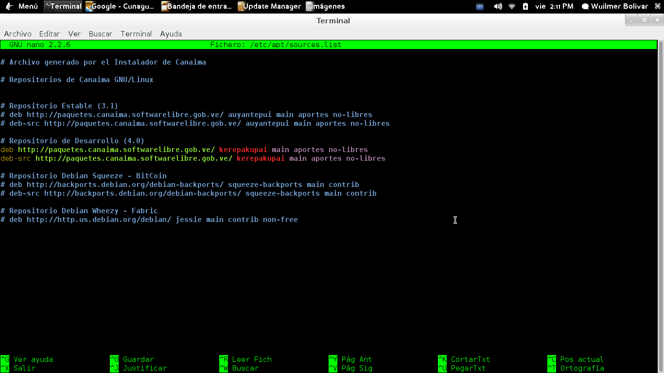
Task: Click 'Repositorio Estable (3.1)' comment line
Action: (59, 106)
